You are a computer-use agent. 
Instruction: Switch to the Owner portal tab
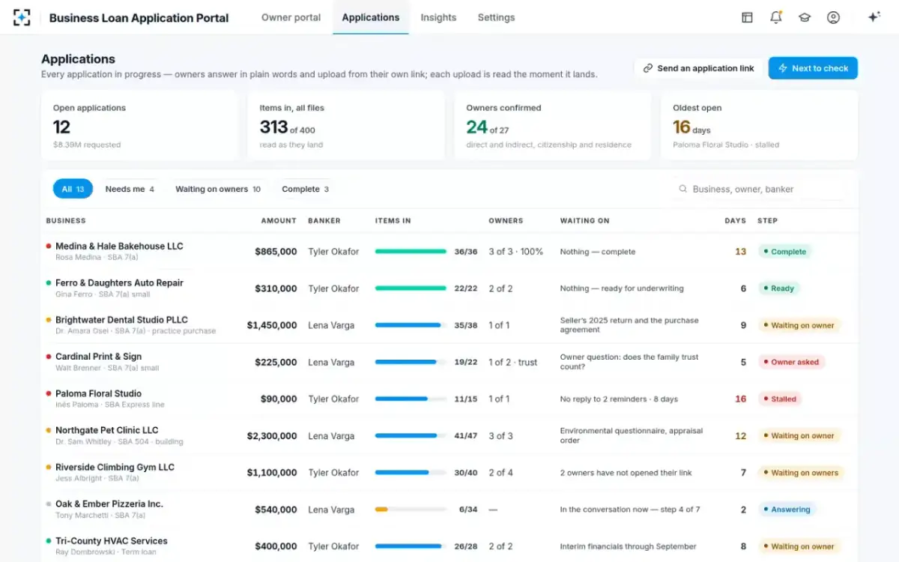(291, 17)
